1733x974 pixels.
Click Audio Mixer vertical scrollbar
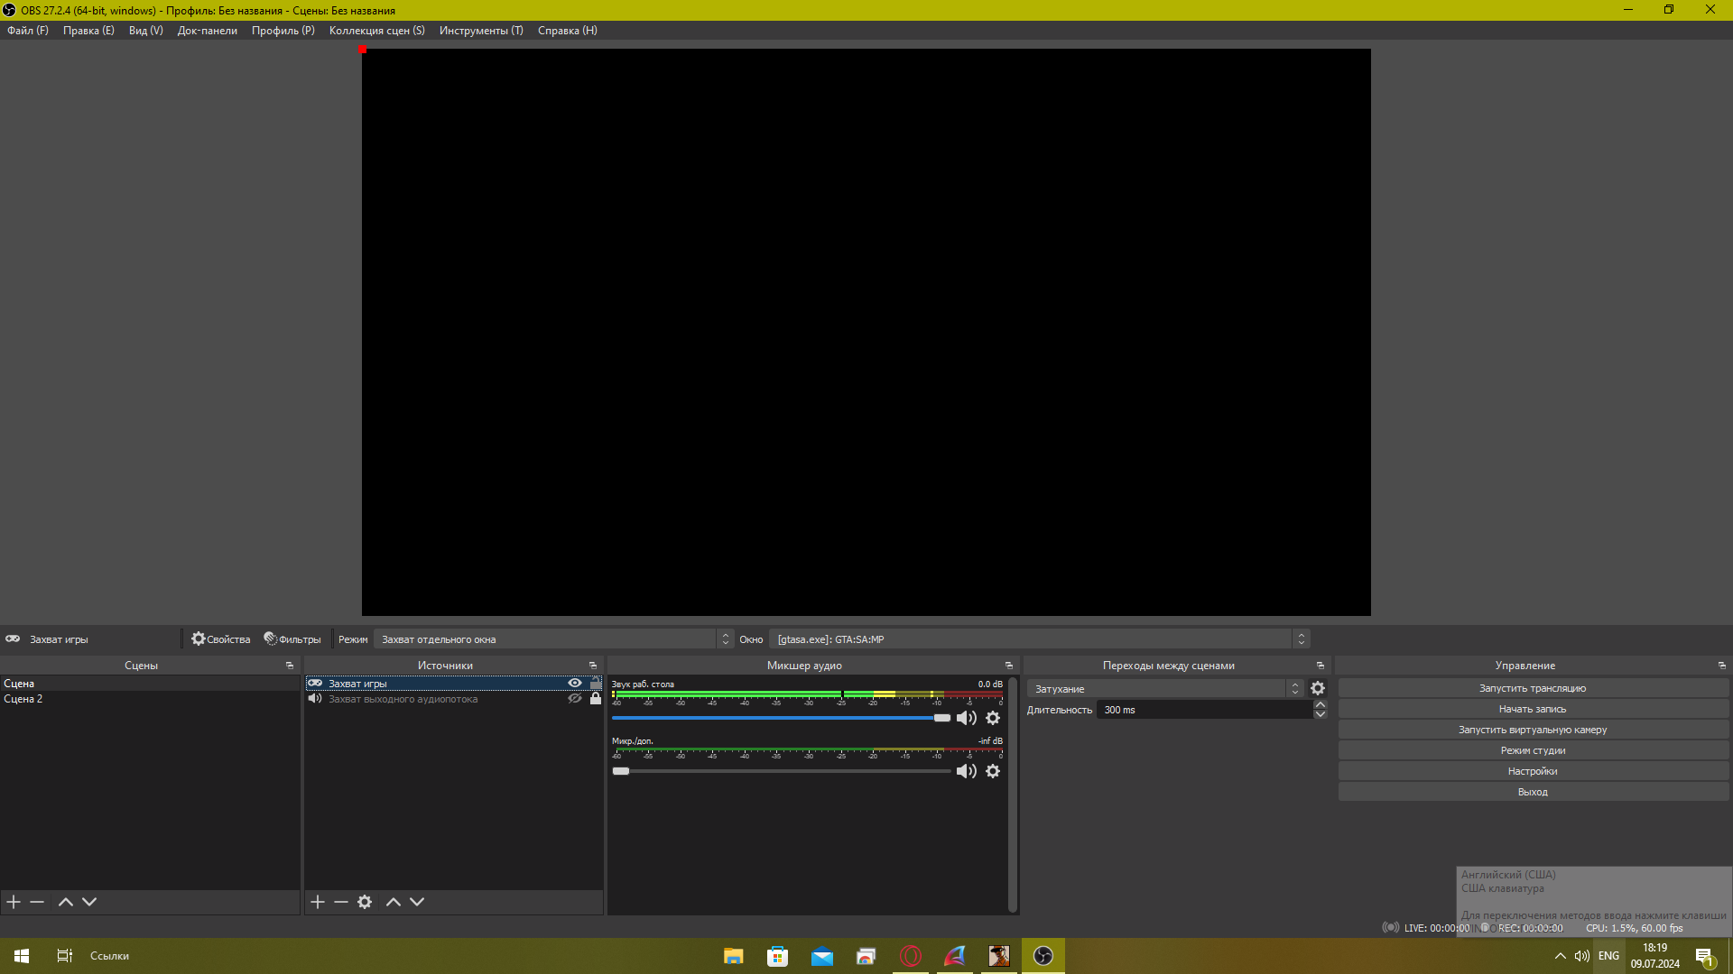pos(1013,795)
